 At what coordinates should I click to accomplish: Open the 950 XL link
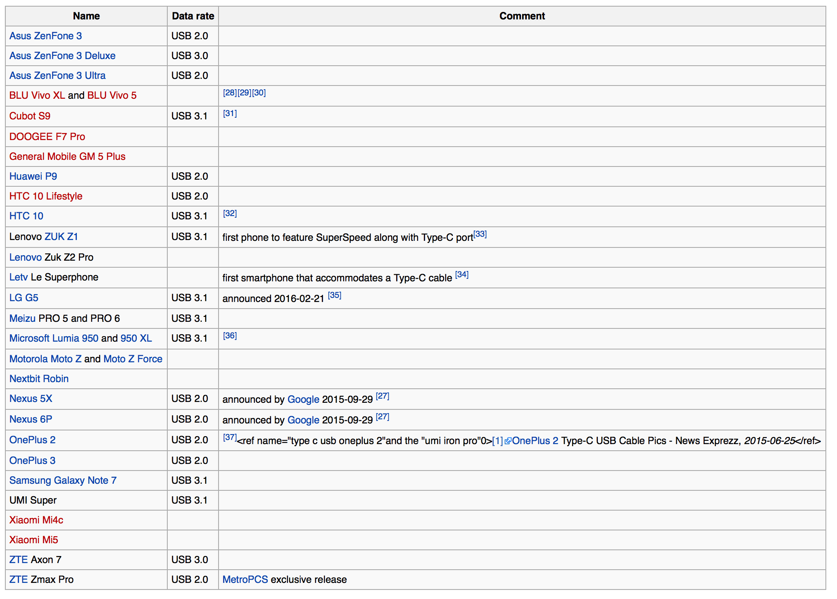pos(136,338)
